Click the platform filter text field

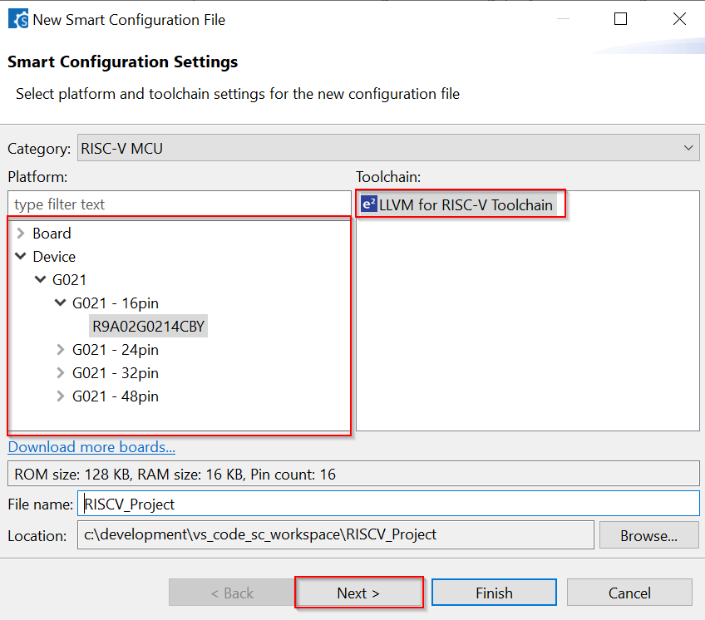tap(180, 204)
